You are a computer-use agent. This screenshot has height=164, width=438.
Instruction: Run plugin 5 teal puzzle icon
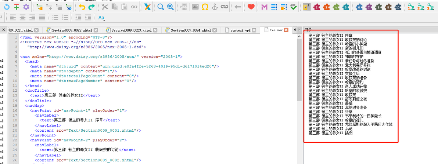point(346,7)
